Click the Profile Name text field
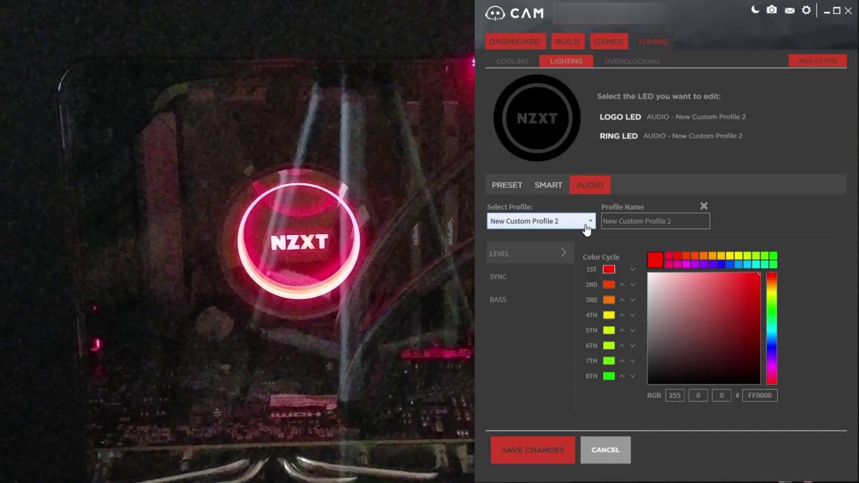This screenshot has height=483, width=859. pyautogui.click(x=656, y=221)
